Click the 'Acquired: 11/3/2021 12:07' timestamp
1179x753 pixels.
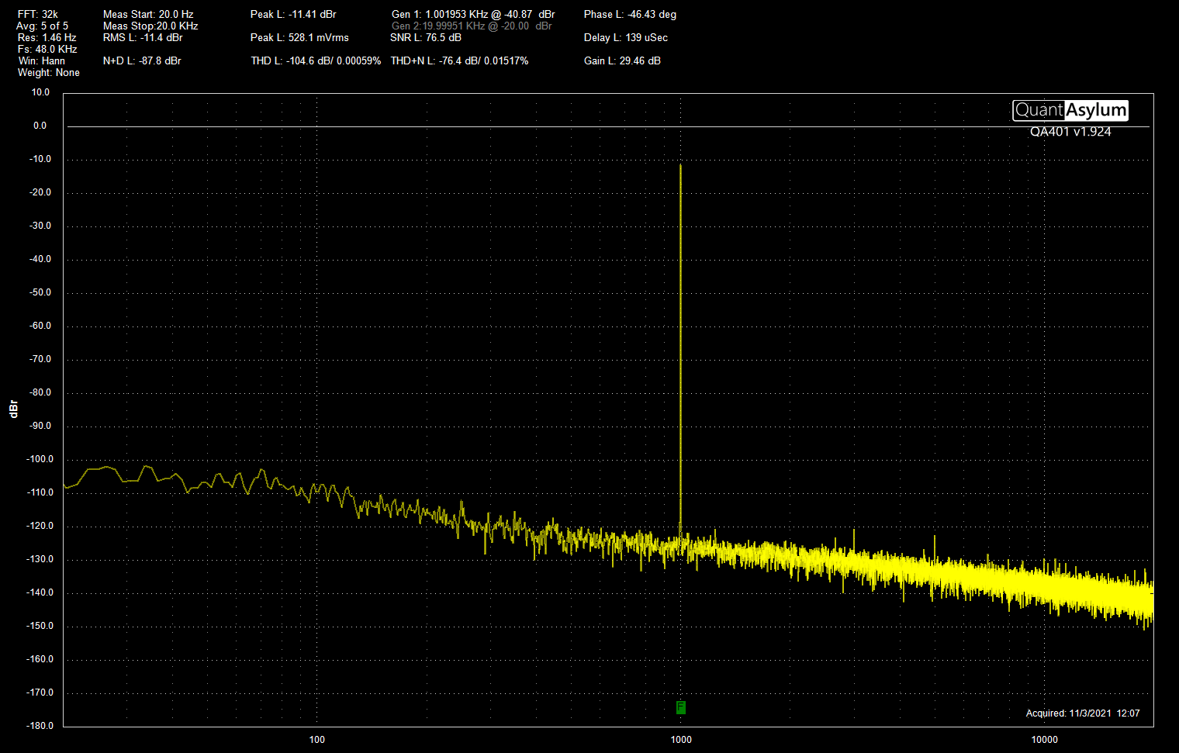[x=1083, y=713]
